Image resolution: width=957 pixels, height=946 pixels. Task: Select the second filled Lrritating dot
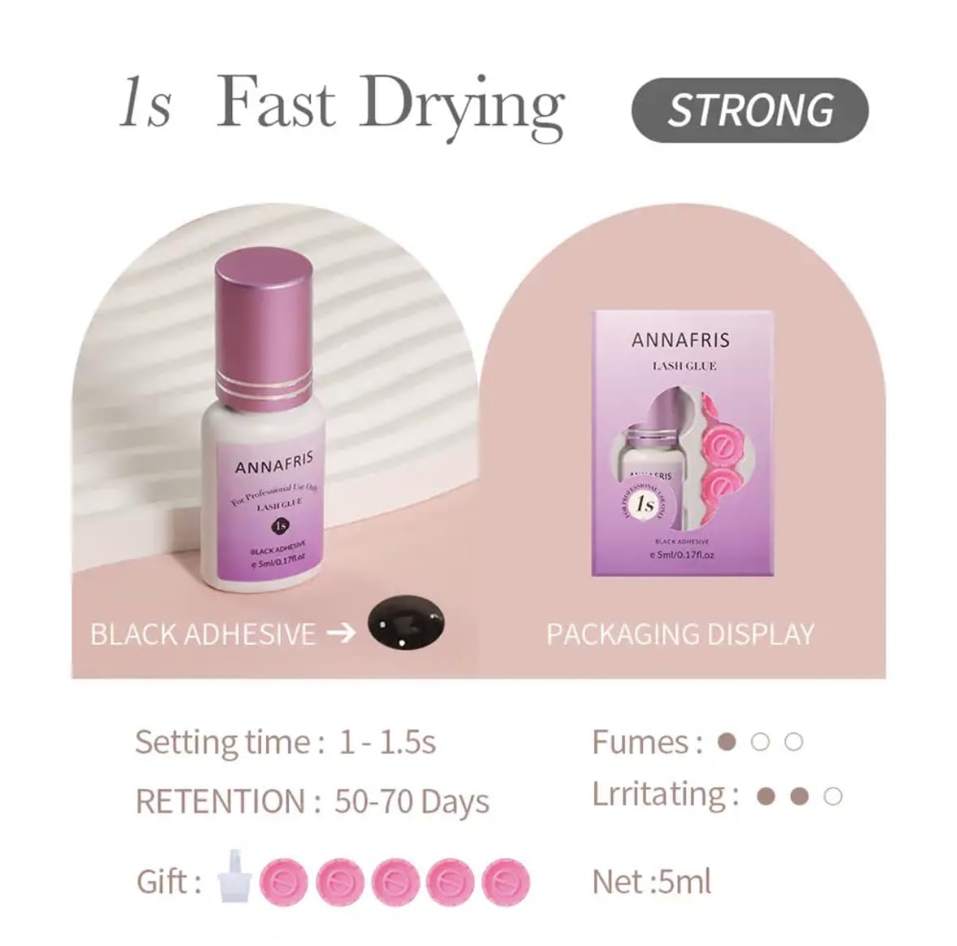click(x=800, y=797)
